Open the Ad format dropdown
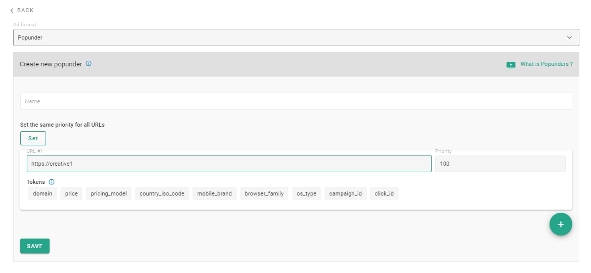 (x=296, y=37)
